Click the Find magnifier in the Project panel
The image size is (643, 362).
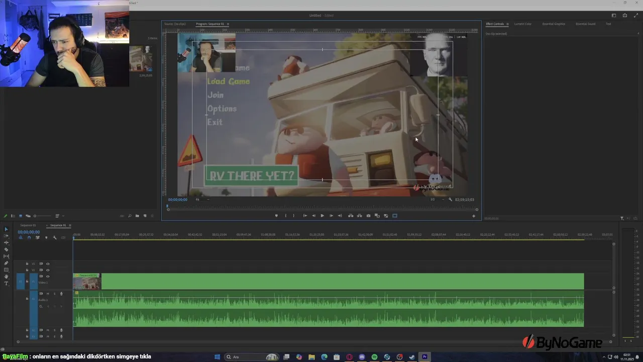130,216
